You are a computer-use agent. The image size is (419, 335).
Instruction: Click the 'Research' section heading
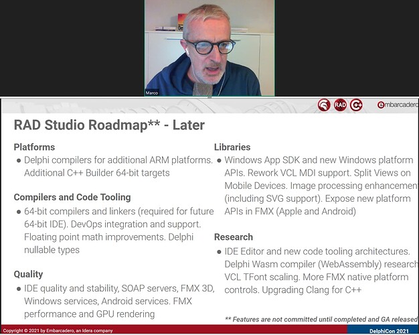click(234, 237)
